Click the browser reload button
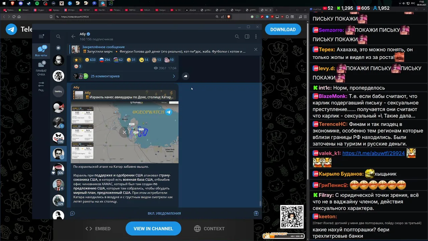The height and width of the screenshot is (241, 428). pyautogui.click(x=14, y=17)
